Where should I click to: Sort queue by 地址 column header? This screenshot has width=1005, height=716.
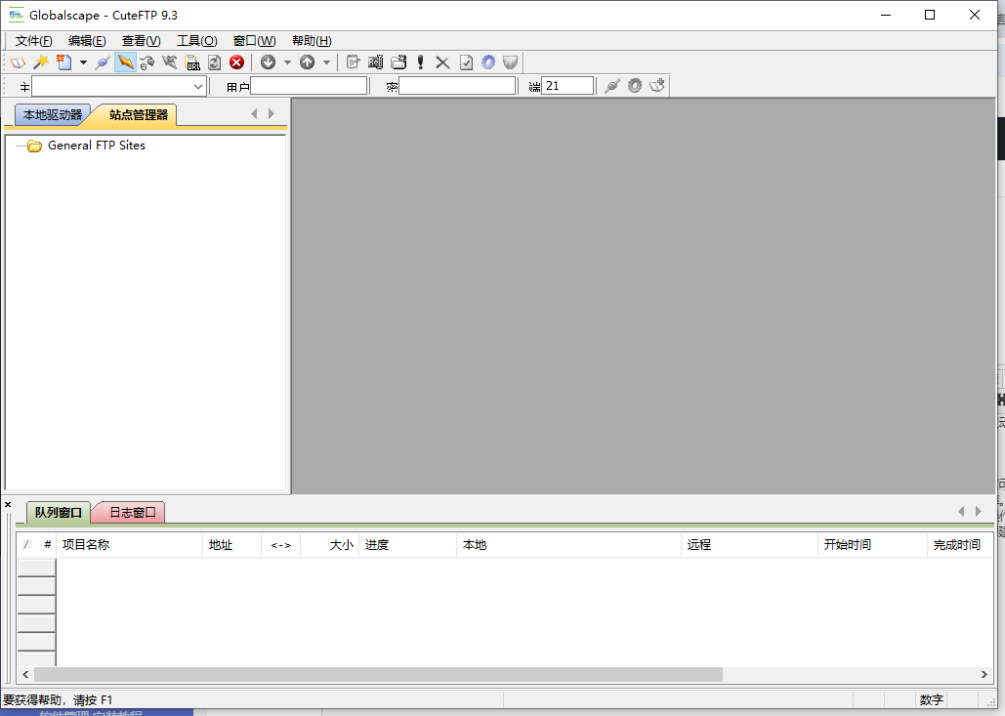(x=232, y=545)
